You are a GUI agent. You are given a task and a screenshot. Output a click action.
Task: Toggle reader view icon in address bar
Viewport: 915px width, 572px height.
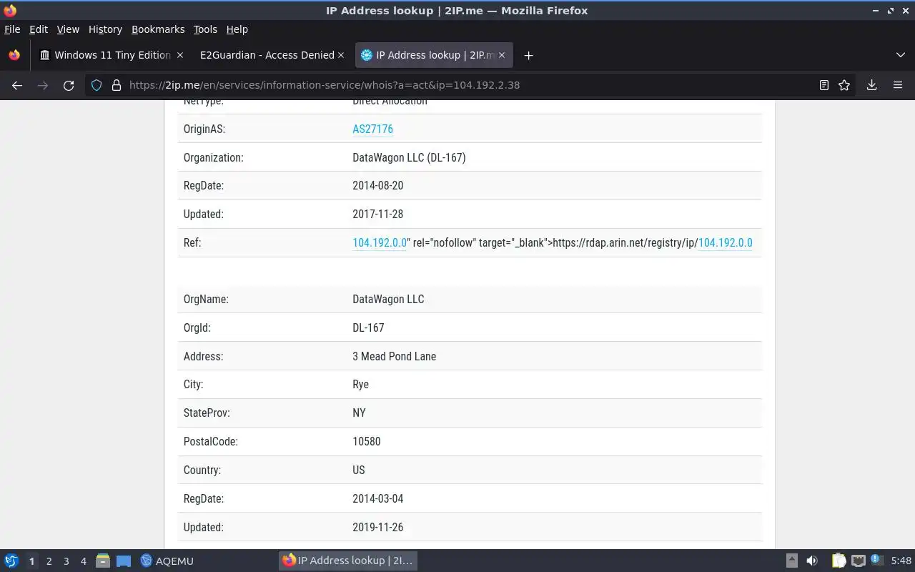(823, 85)
